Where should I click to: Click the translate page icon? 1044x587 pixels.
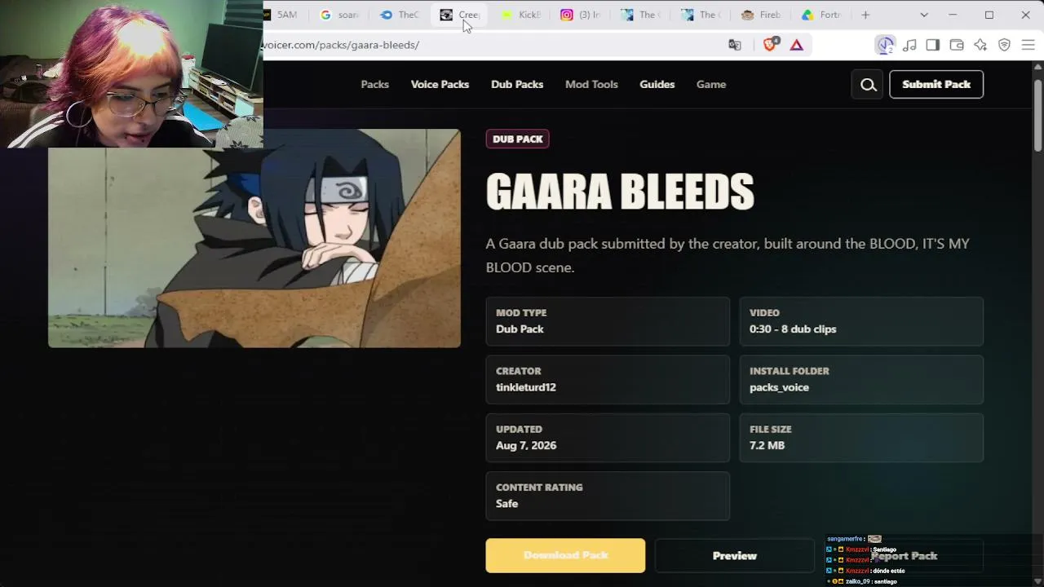(x=735, y=45)
